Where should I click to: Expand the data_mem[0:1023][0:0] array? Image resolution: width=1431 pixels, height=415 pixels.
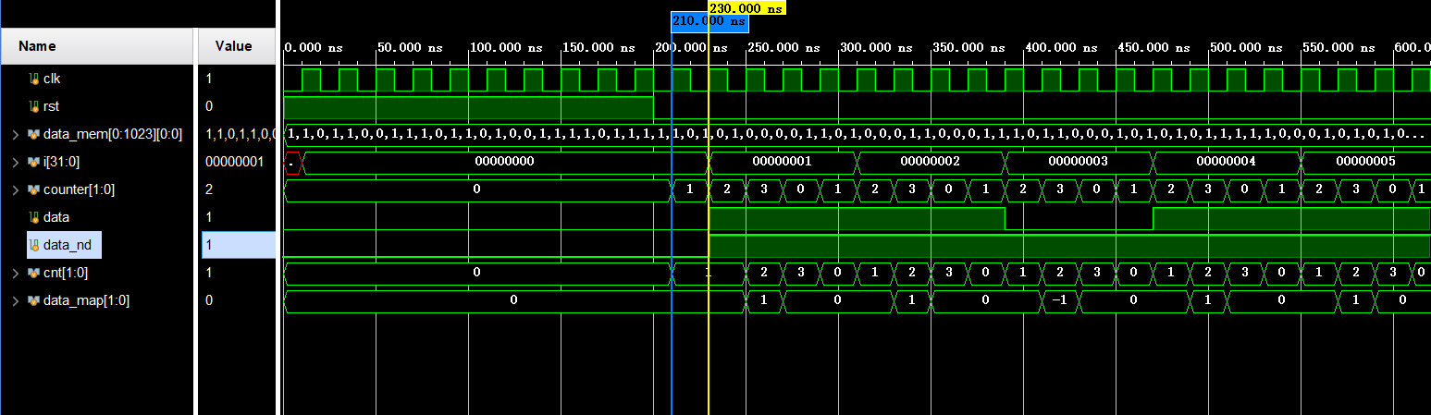pyautogui.click(x=15, y=134)
